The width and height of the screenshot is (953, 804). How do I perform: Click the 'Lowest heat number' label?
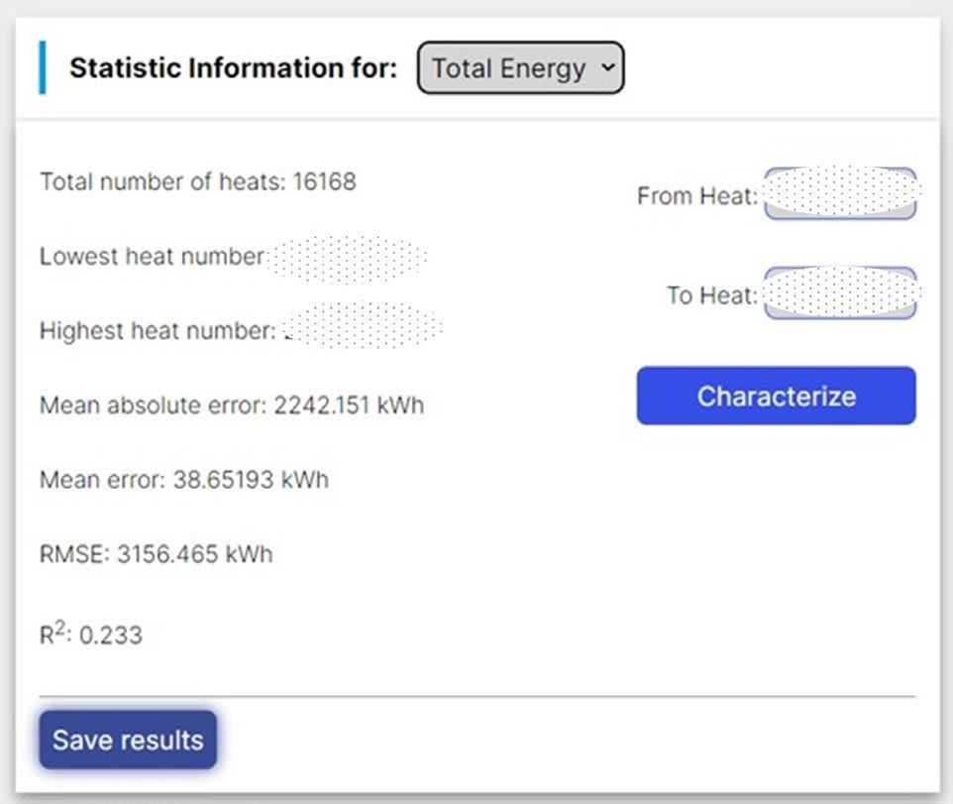(152, 257)
